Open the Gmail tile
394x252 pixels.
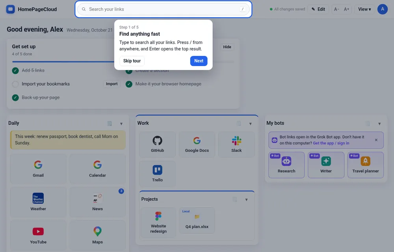point(38,169)
